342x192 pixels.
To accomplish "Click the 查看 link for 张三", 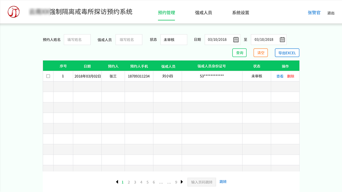I will pyautogui.click(x=280, y=76).
